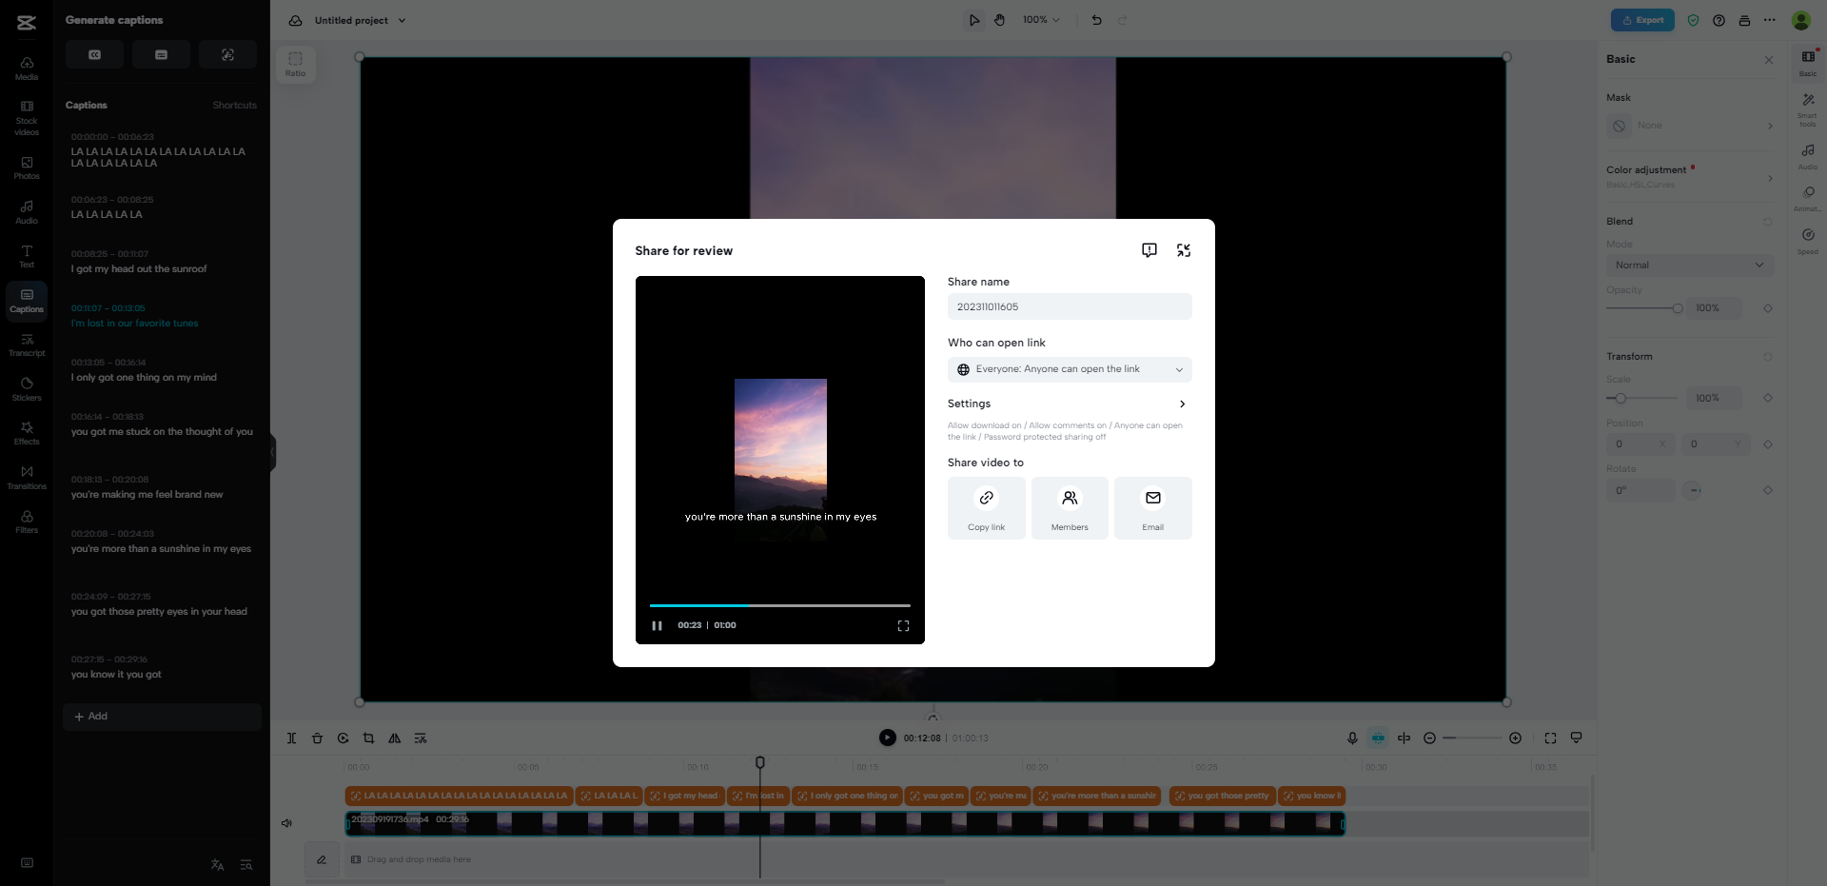1827x886 pixels.
Task: Click the mirror flip icon in timeline toolbar
Action: coord(394,738)
